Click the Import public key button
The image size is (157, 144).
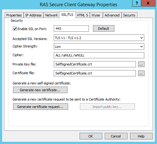click(107, 107)
